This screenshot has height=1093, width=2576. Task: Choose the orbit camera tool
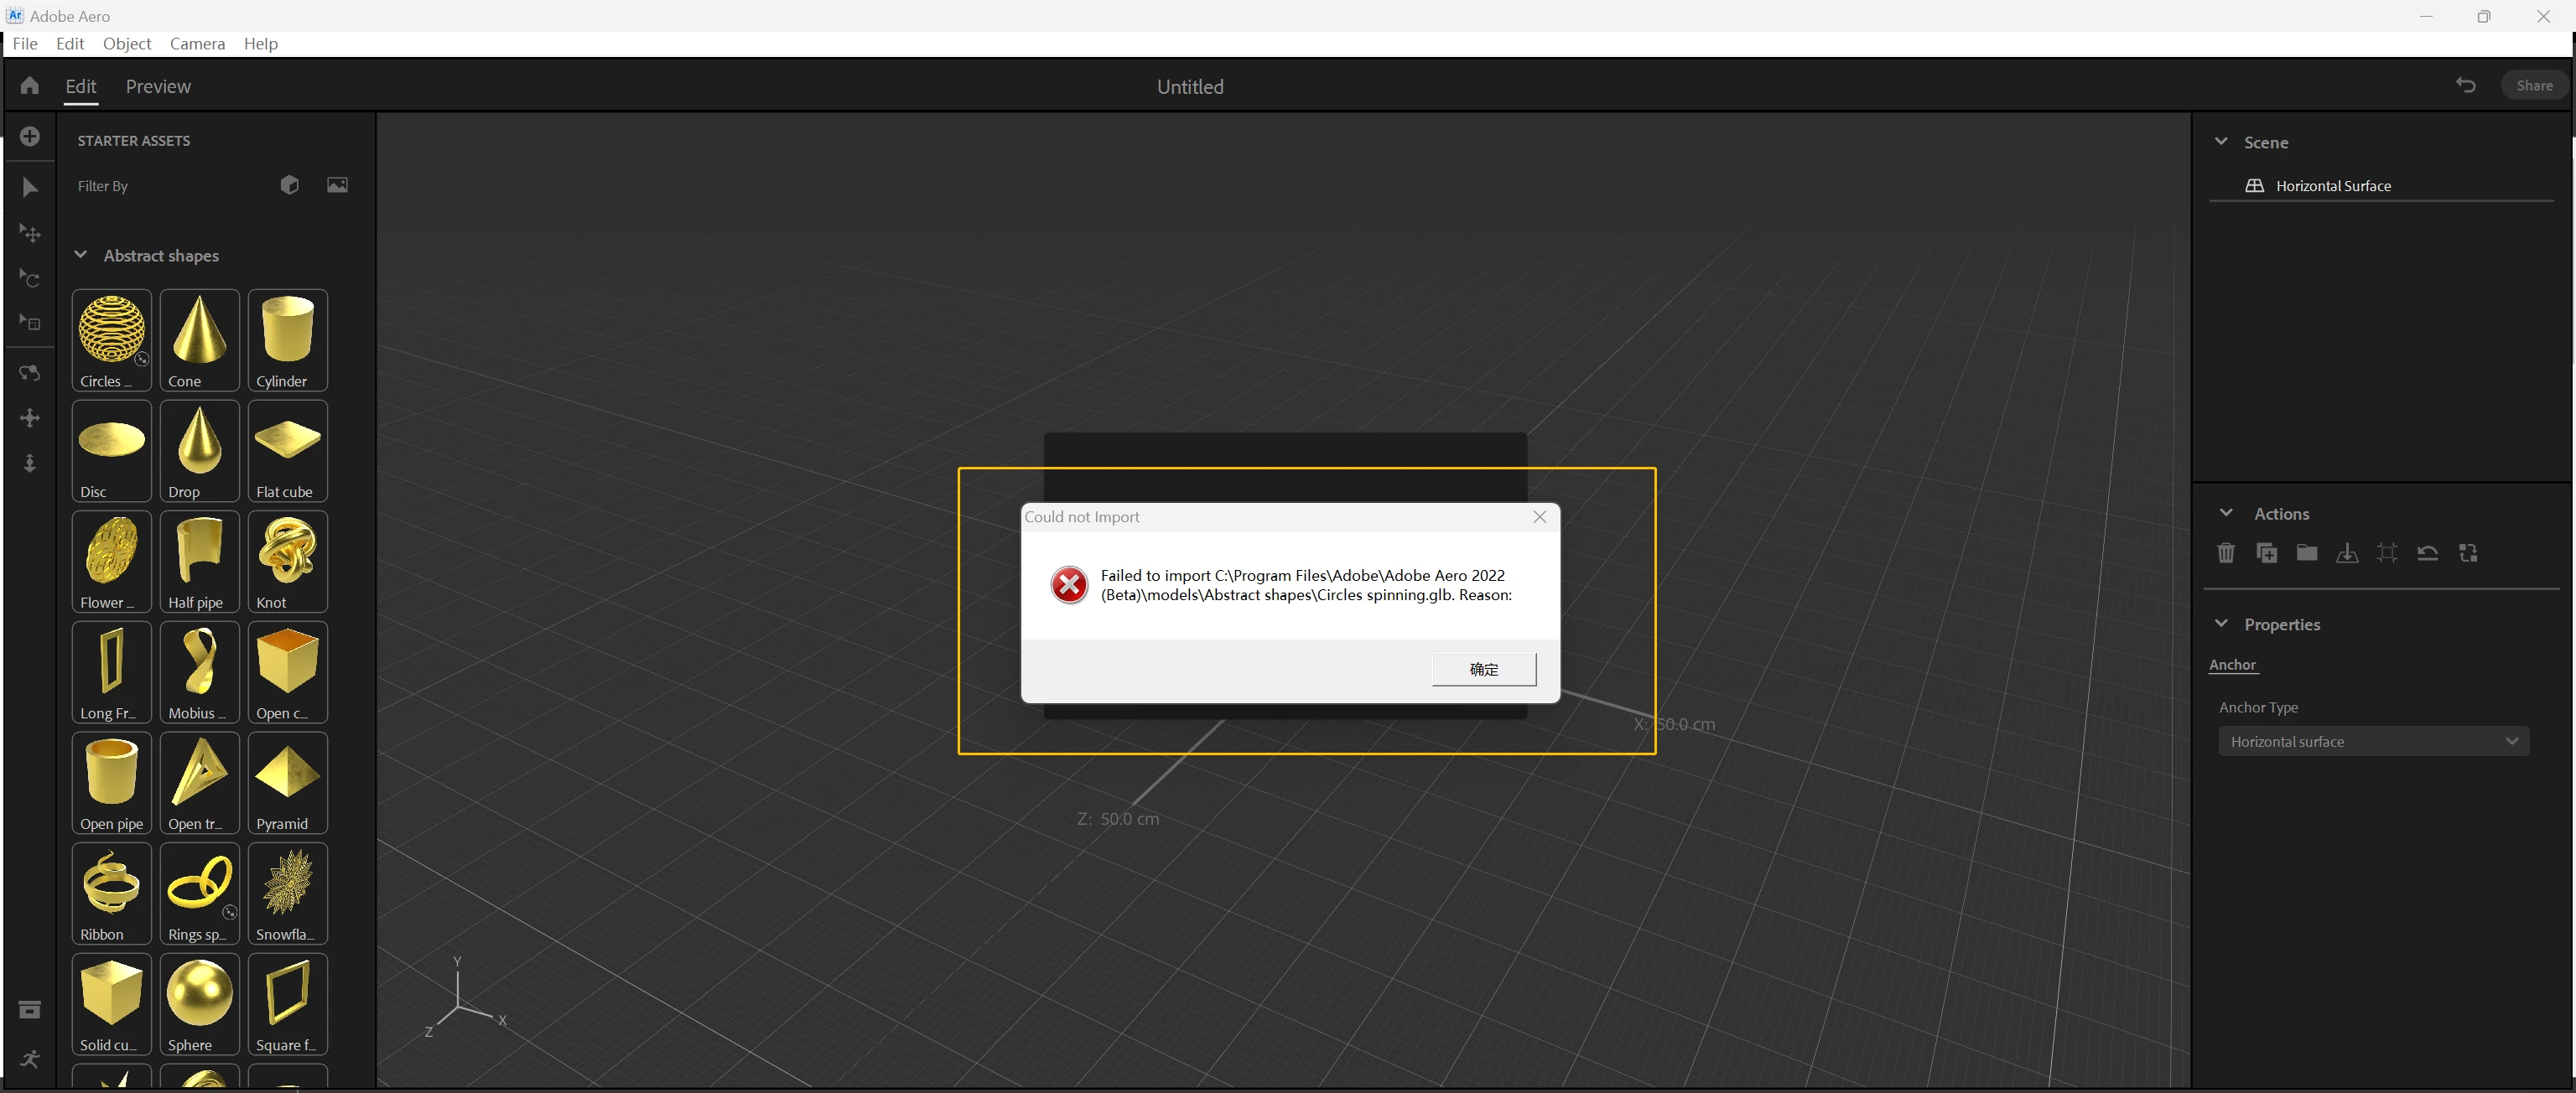(x=30, y=373)
